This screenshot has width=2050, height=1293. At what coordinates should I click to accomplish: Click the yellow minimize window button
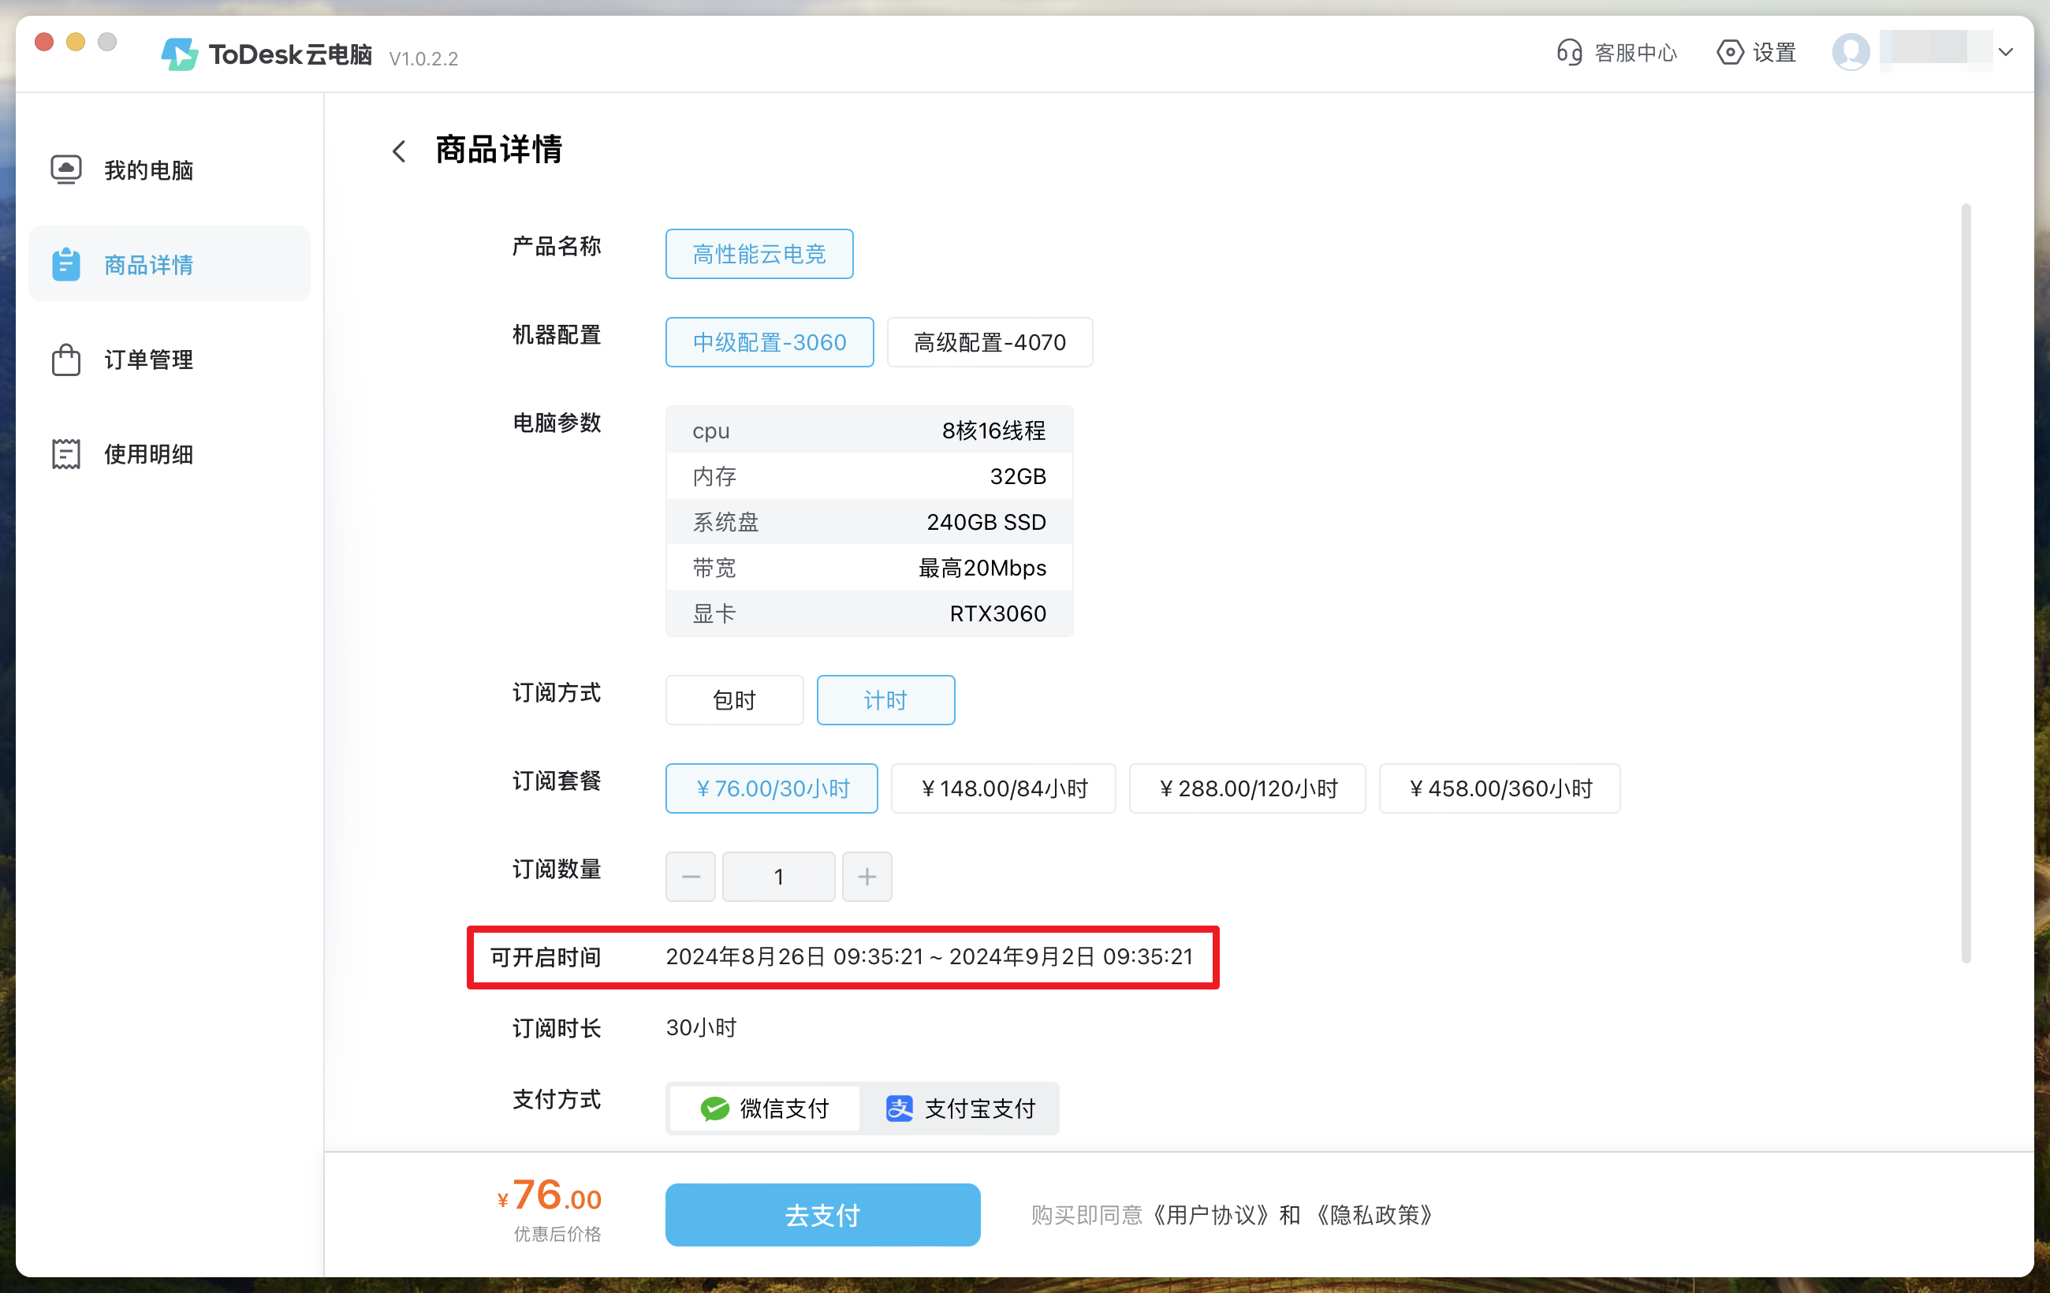(76, 42)
